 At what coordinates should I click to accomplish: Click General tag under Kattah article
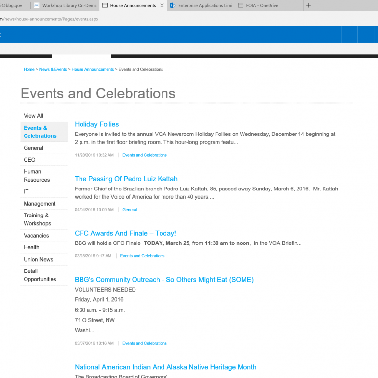130,210
